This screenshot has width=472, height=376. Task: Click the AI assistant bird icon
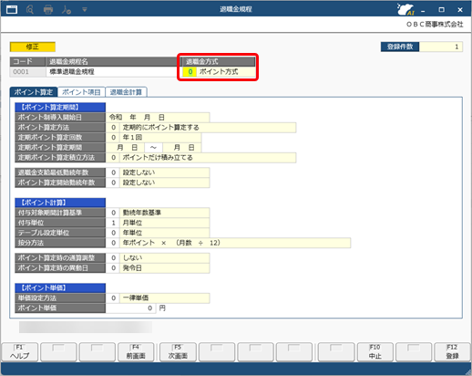point(405,9)
